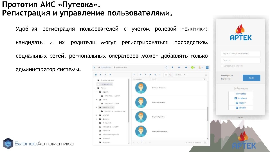Click delete icon in tree toolbar
The height and width of the screenshot is (152, 270).
[x=110, y=75]
